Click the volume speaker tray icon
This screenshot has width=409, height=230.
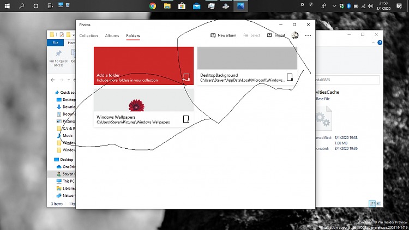click(x=370, y=6)
